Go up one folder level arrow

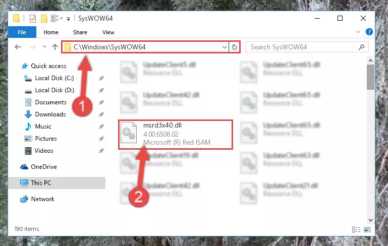[x=55, y=47]
